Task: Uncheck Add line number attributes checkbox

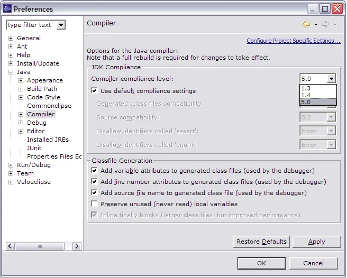Action: point(94,182)
